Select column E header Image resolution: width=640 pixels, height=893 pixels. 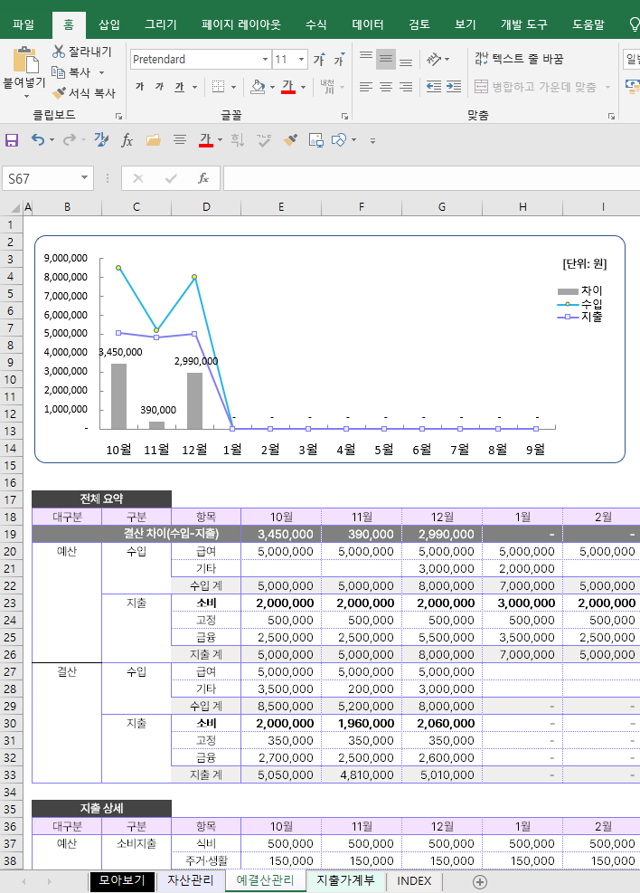pyautogui.click(x=281, y=207)
